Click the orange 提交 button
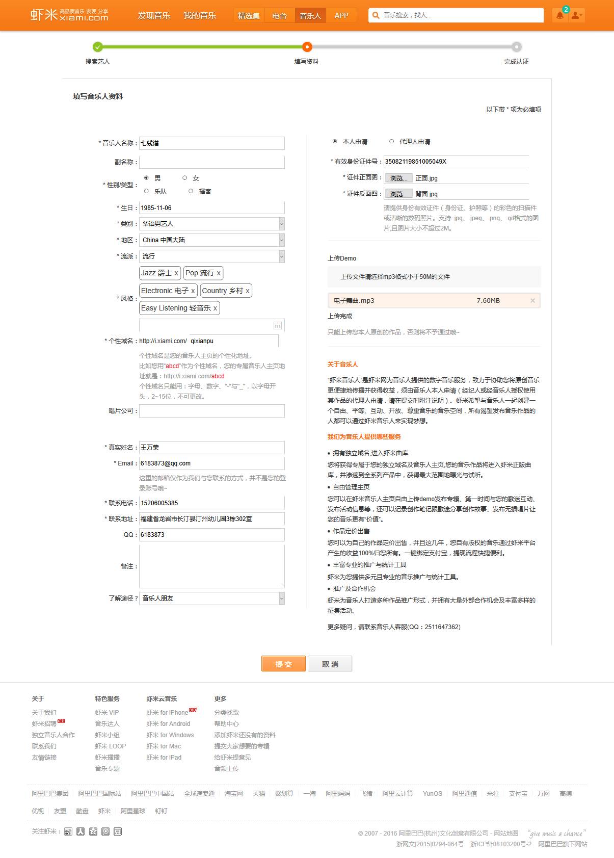This screenshot has width=614, height=858. (283, 664)
